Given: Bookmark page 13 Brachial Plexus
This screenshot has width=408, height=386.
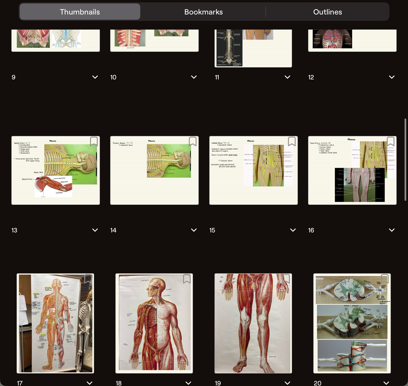Looking at the screenshot, I should pos(94,142).
